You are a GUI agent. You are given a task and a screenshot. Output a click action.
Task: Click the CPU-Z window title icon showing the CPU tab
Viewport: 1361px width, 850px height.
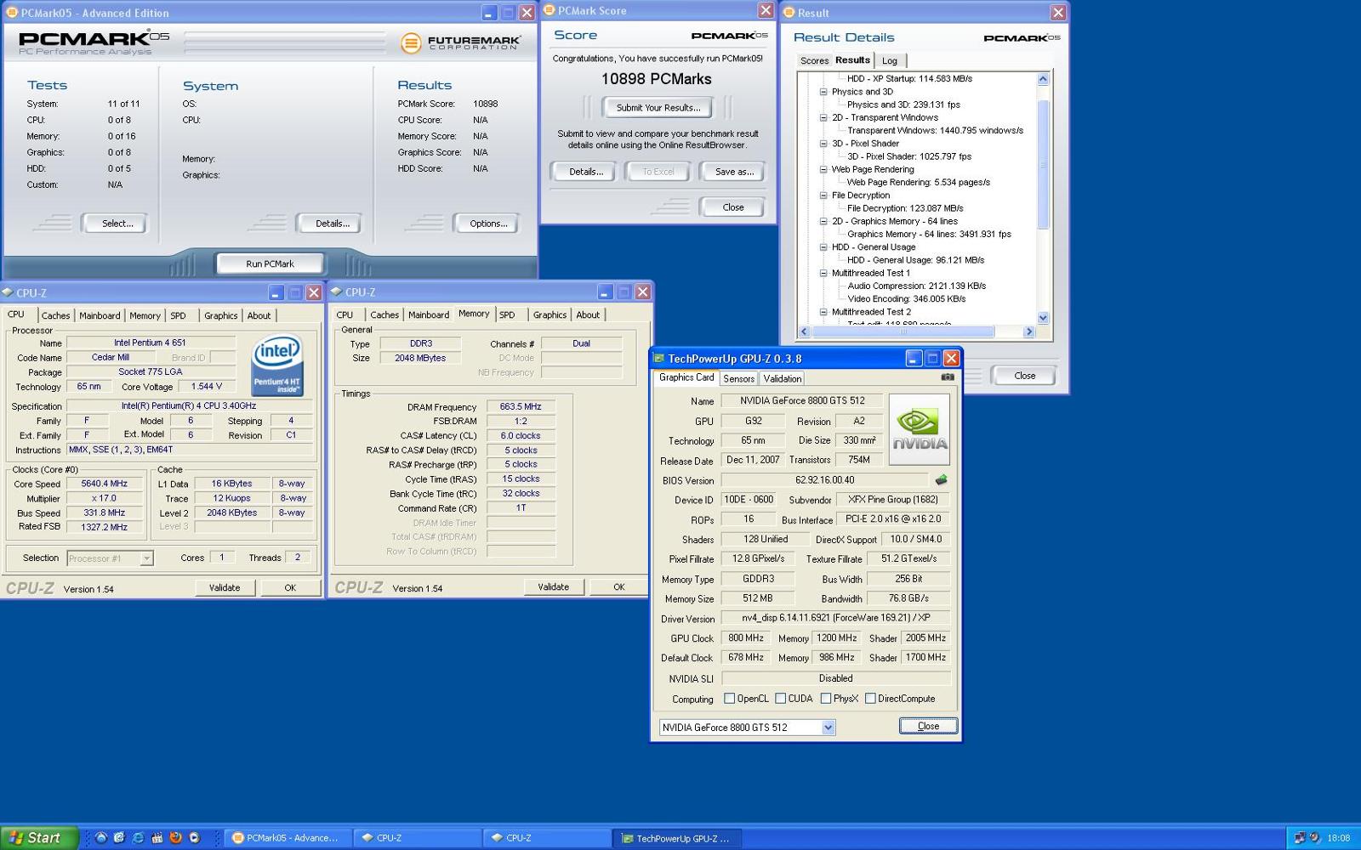(x=8, y=292)
